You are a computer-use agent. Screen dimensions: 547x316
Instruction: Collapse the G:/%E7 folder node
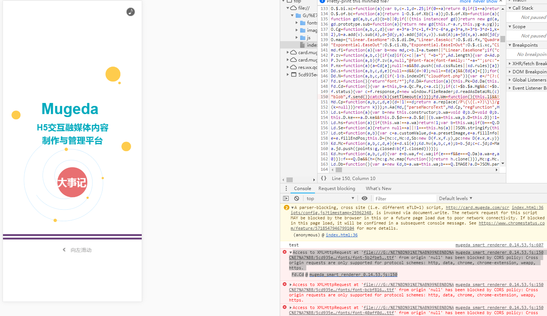tap(292, 15)
